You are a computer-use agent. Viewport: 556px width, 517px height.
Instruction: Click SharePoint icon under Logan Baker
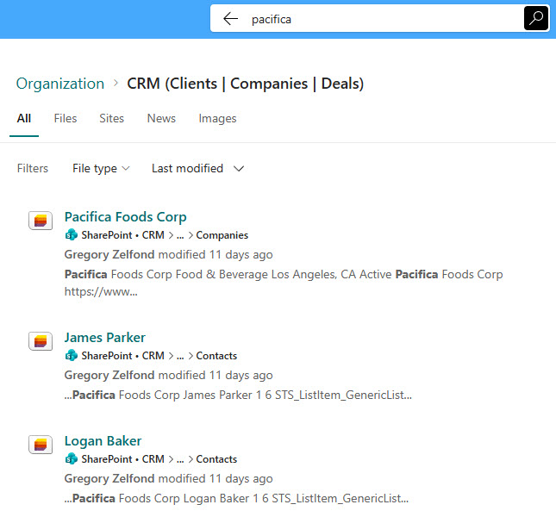tap(72, 459)
